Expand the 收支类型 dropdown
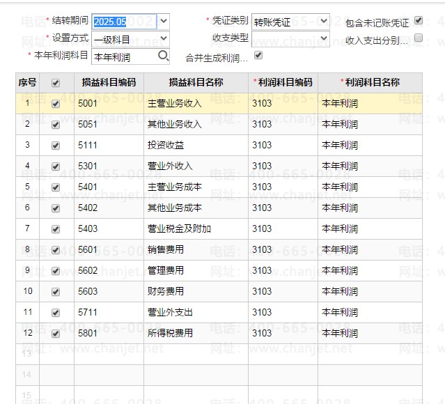 pos(325,38)
